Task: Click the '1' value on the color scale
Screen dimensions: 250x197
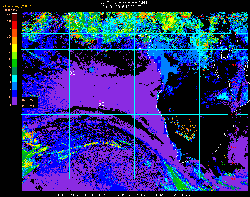Action: coord(10,97)
